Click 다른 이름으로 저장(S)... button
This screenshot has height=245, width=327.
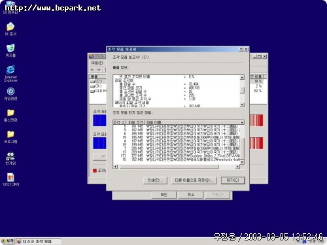pyautogui.click(x=194, y=180)
